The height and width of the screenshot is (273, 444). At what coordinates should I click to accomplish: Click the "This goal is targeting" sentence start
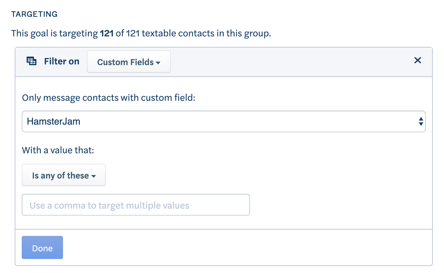point(55,34)
